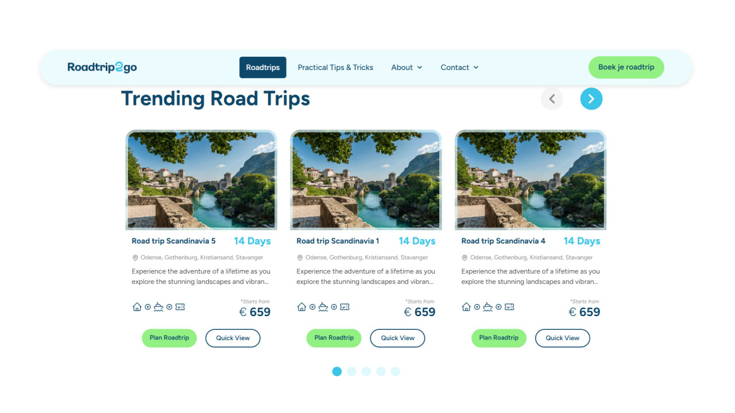Click ticket icon on Scandinavia 4 card
Image resolution: width=735 pixels, height=413 pixels.
point(509,307)
